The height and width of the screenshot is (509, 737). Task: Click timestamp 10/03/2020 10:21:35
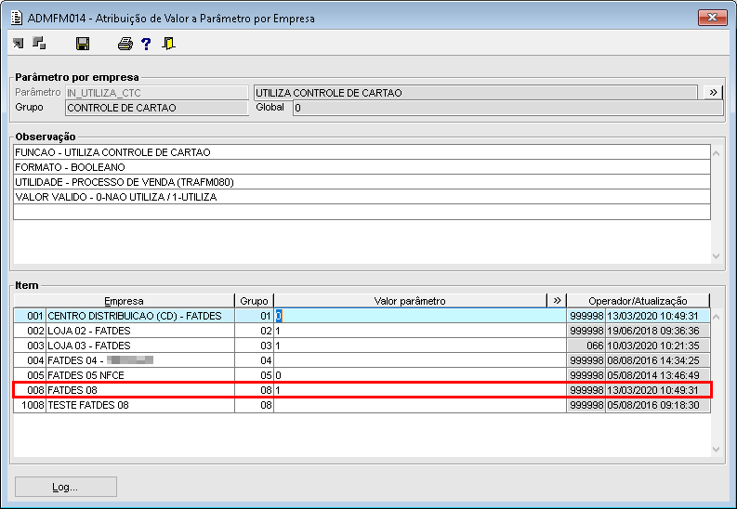pyautogui.click(x=658, y=346)
